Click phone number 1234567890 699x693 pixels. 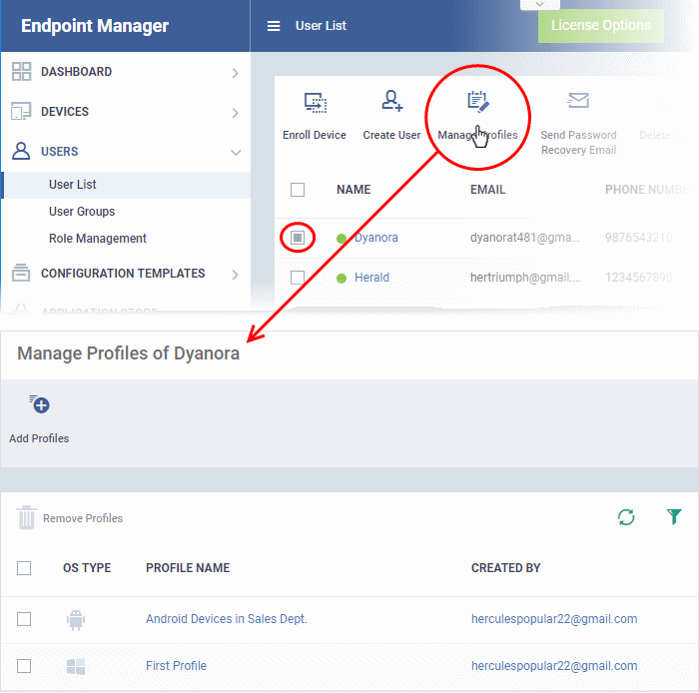pos(638,278)
